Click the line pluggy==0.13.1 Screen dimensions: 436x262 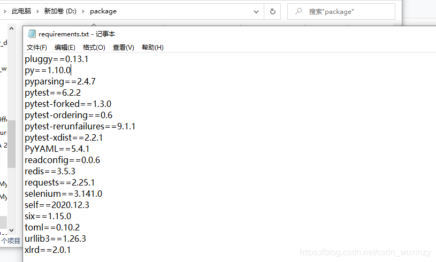(57, 59)
